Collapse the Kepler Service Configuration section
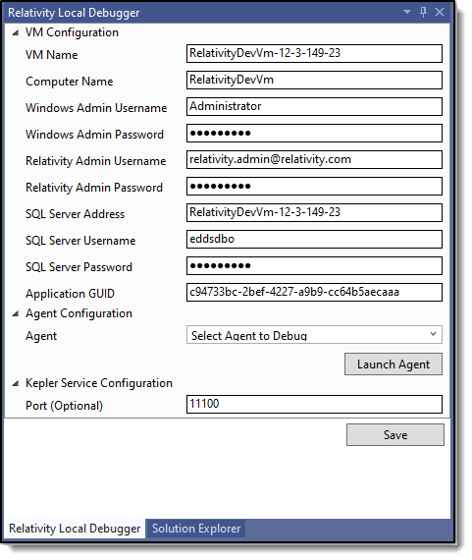Image resolution: width=472 pixels, height=560 pixels. click(x=16, y=383)
